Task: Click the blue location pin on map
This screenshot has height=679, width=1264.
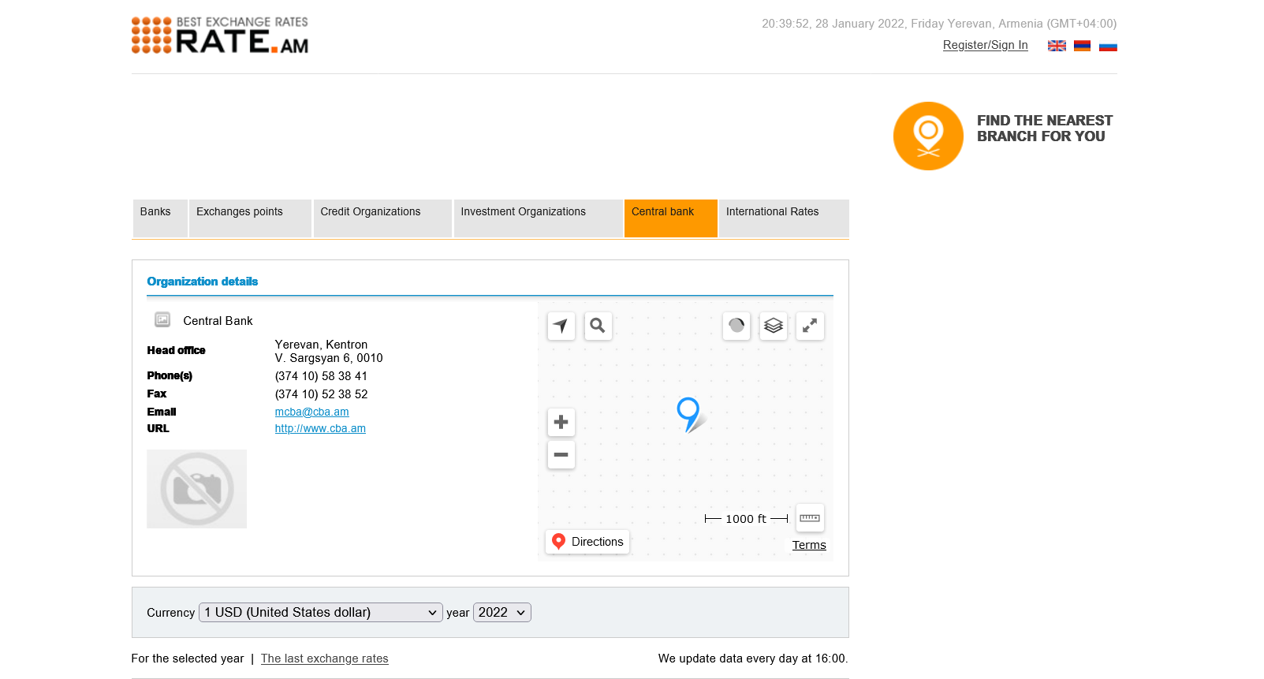Action: point(688,412)
